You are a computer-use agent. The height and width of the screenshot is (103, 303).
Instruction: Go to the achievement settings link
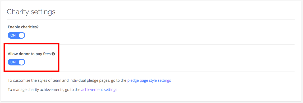tap(99, 89)
